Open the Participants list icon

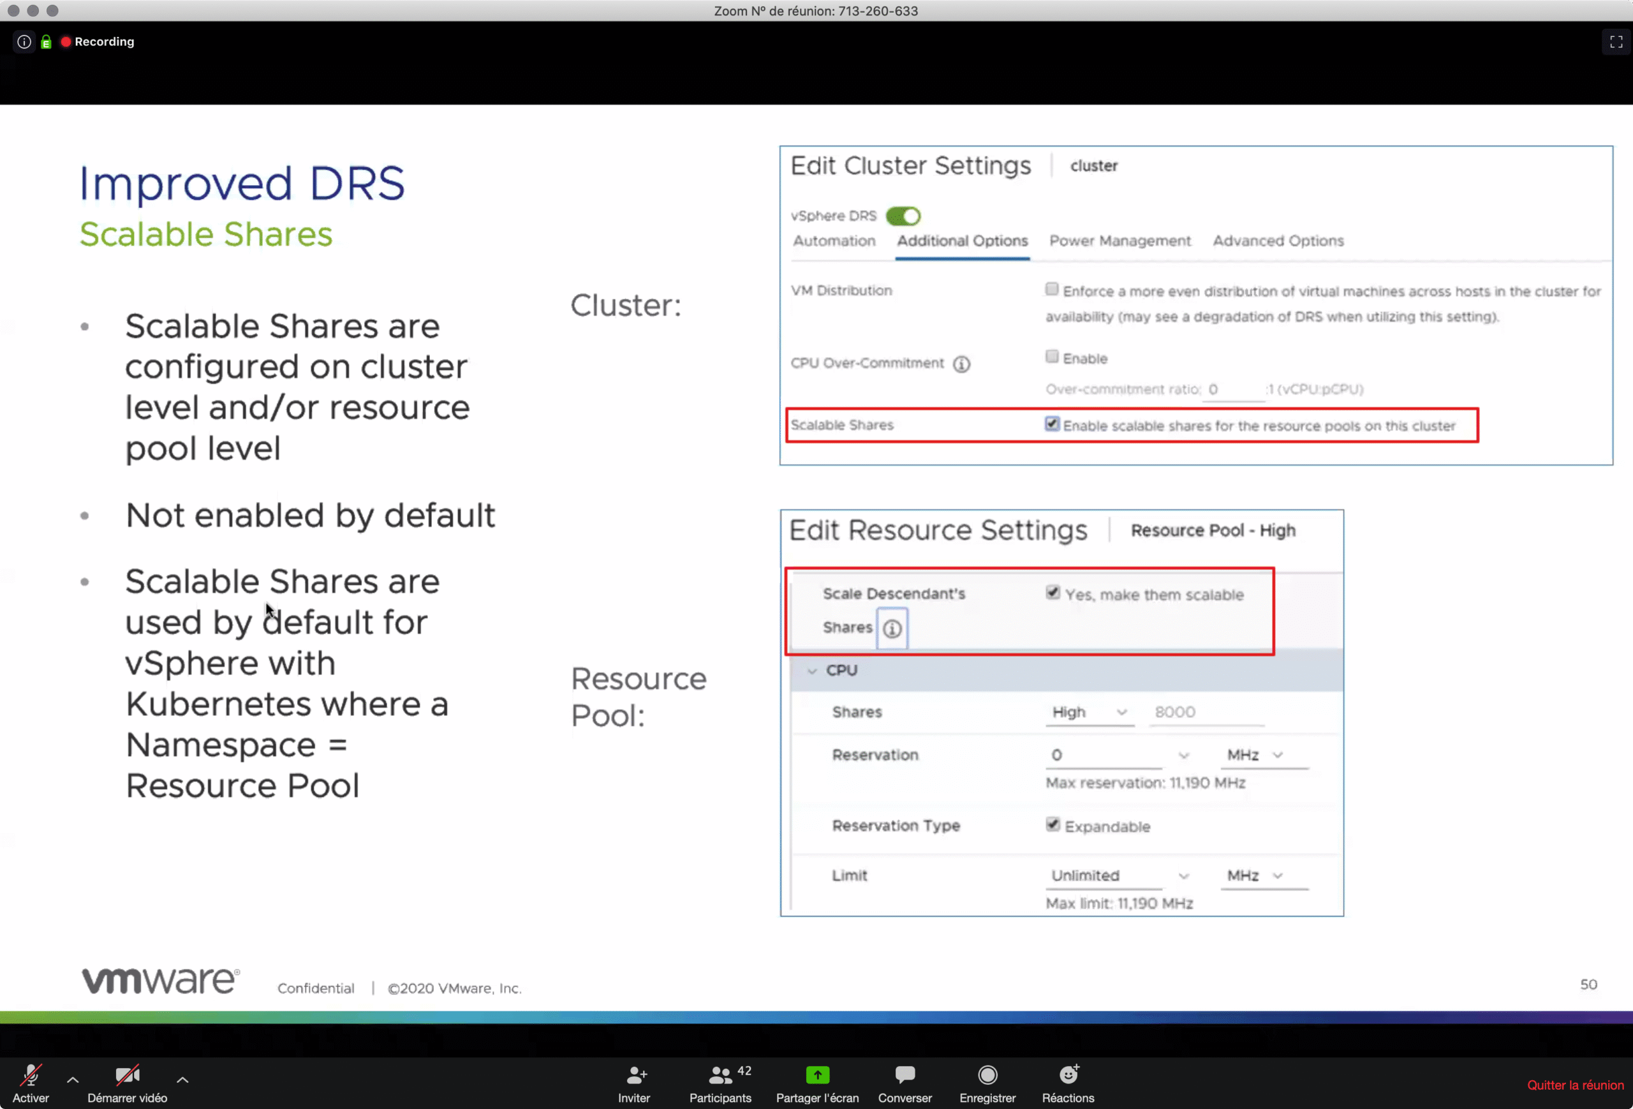pos(720,1075)
